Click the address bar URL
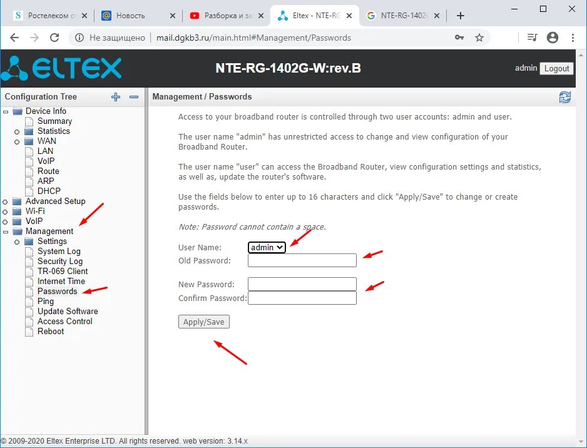The image size is (587, 448). (x=253, y=38)
